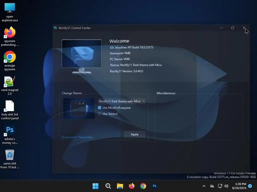Open the Windows Start menu
257x192 pixels.
tap(95, 186)
